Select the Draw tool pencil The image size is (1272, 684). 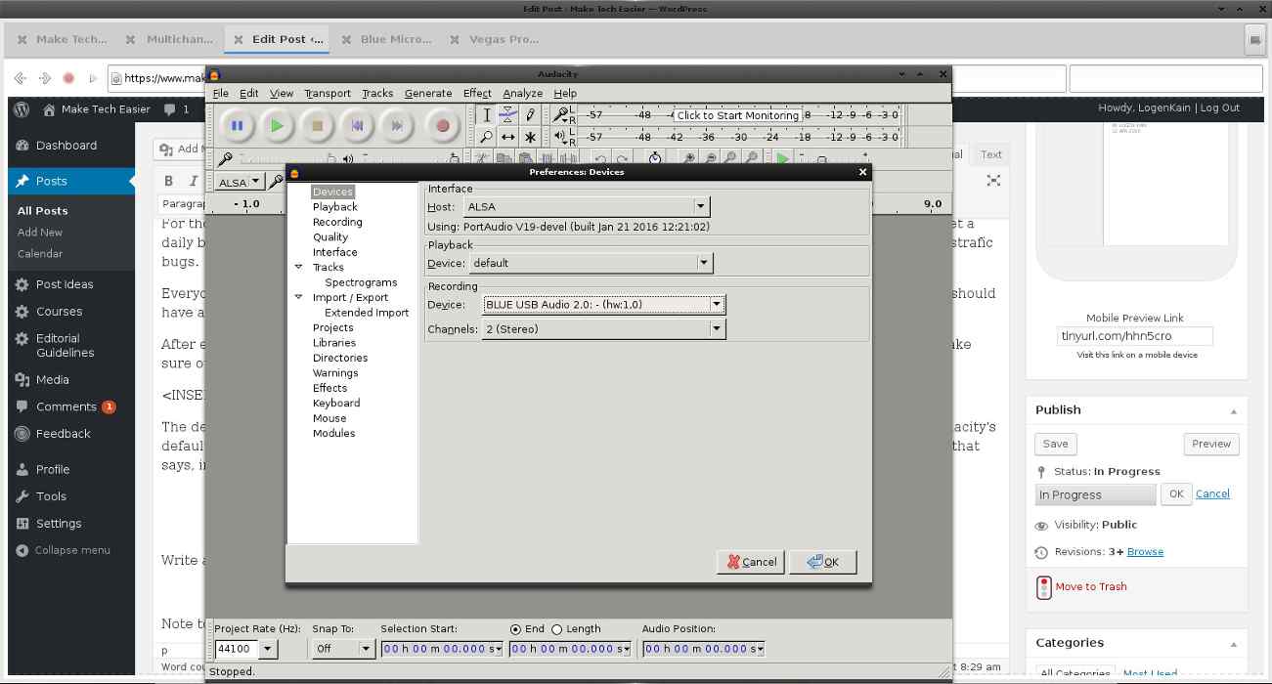click(x=530, y=114)
